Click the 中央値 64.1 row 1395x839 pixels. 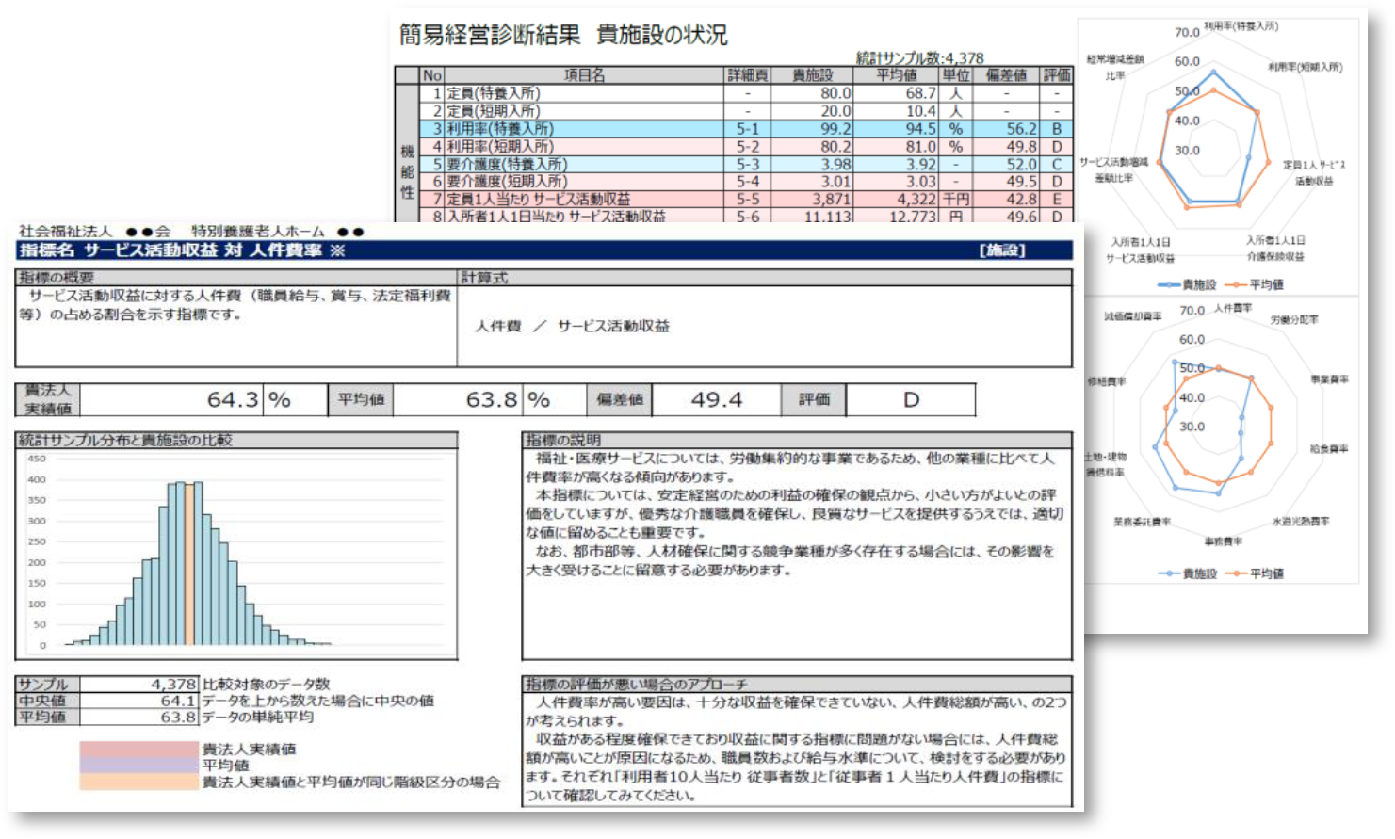107,701
